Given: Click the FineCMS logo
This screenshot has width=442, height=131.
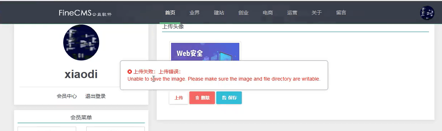Looking at the screenshot, I should pyautogui.click(x=85, y=13).
